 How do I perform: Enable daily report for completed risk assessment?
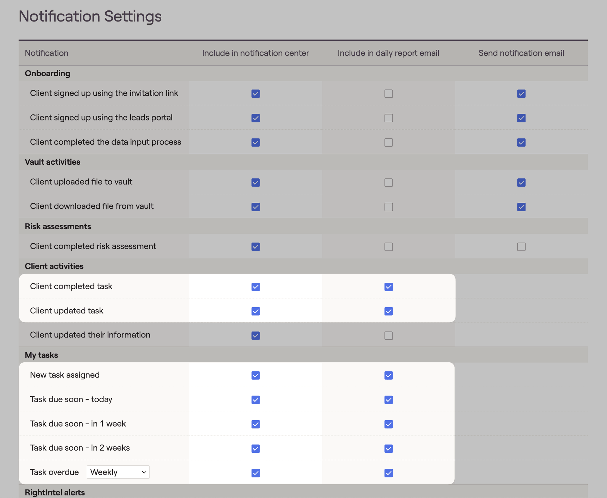[x=389, y=247]
